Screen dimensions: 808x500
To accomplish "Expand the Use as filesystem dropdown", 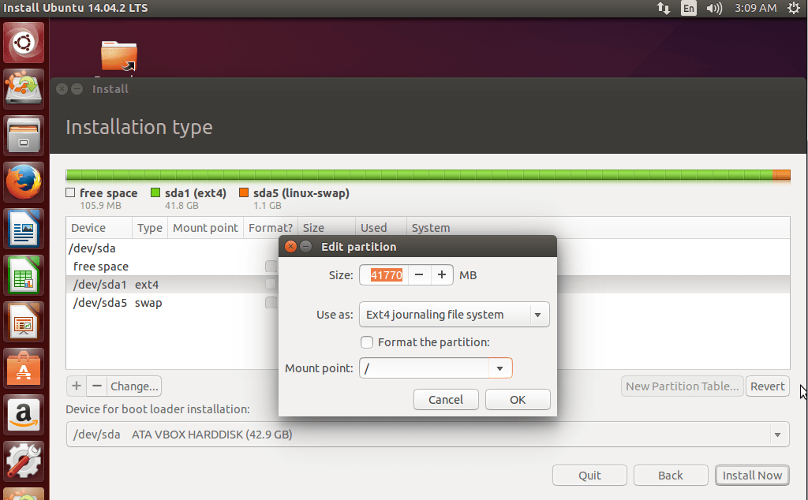I will point(538,315).
